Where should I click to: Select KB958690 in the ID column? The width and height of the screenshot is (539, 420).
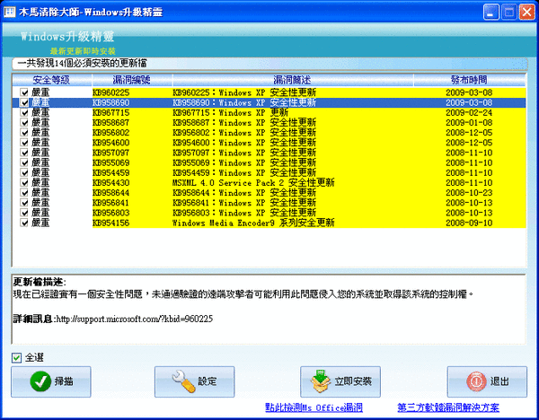111,102
